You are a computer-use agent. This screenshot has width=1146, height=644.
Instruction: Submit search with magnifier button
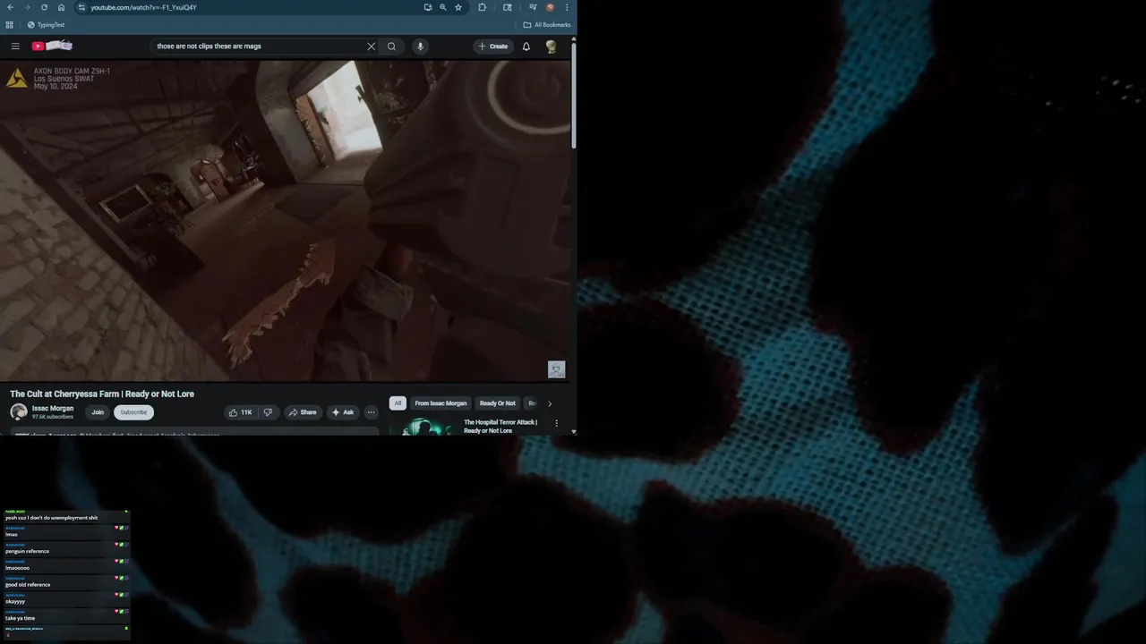(391, 47)
